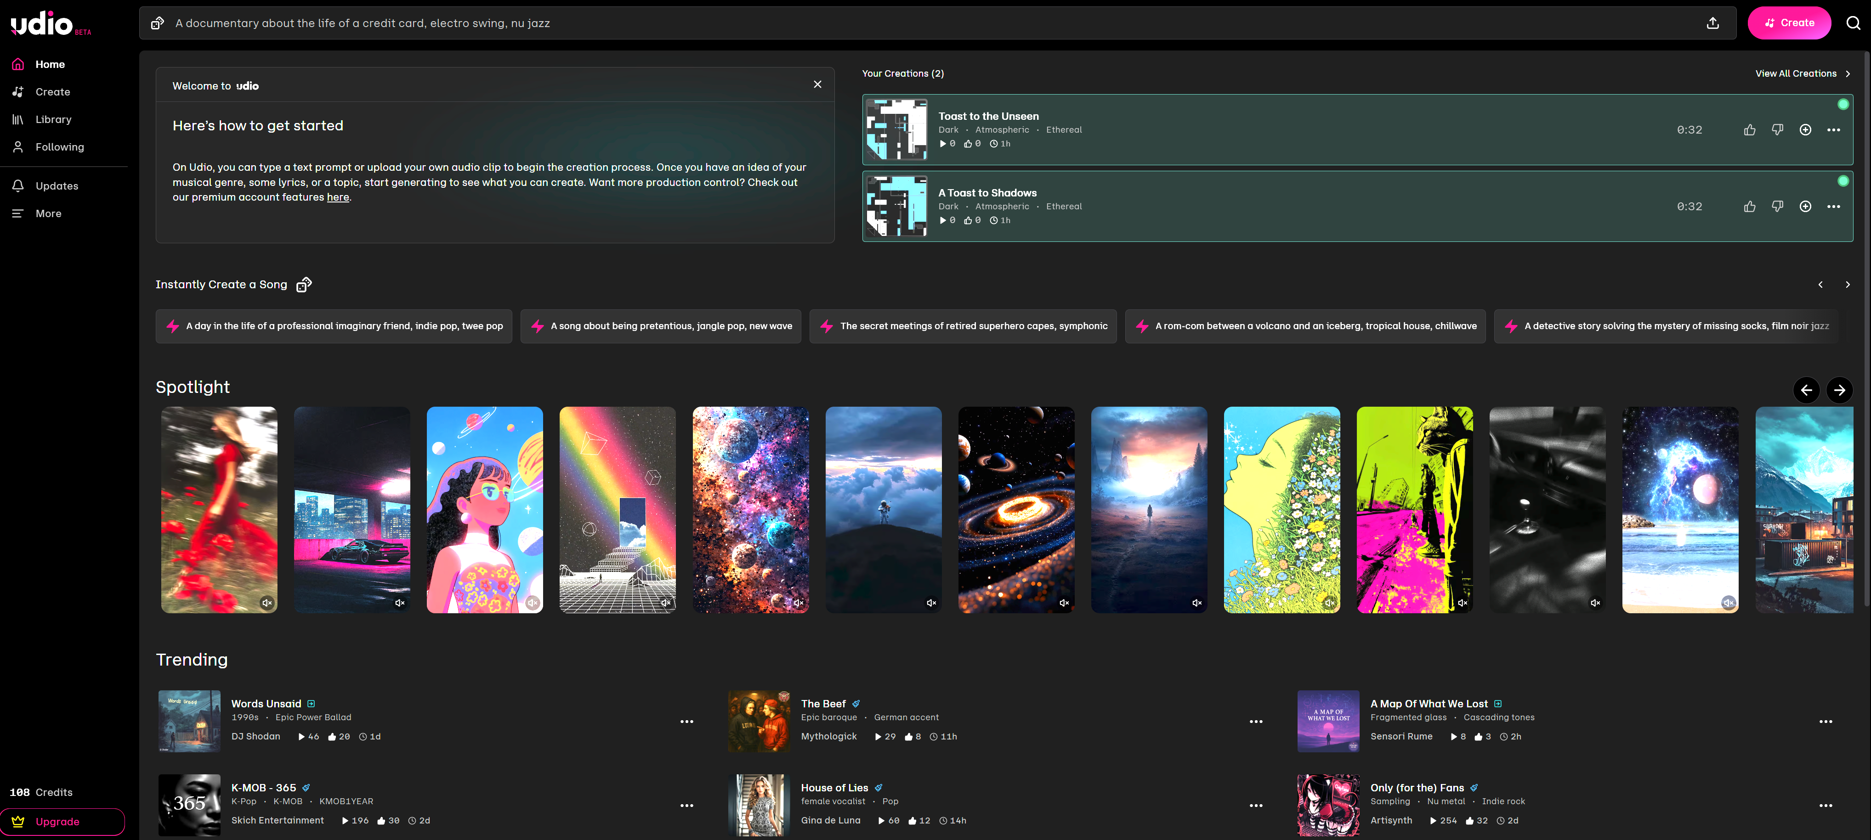Image resolution: width=1871 pixels, height=840 pixels.
Task: Expand View All Creations chevron
Action: pyautogui.click(x=1848, y=73)
